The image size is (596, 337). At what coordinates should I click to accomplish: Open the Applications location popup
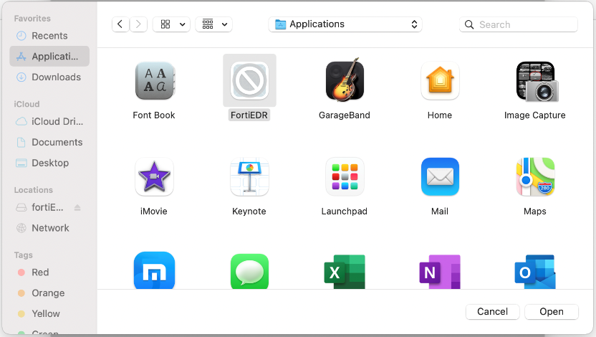(x=345, y=24)
